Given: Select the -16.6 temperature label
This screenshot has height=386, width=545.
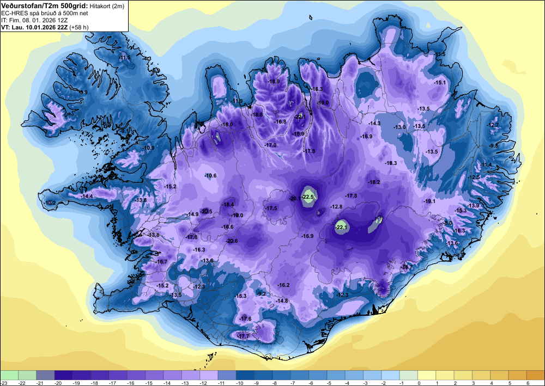Looking at the screenshot, I should click(227, 226).
